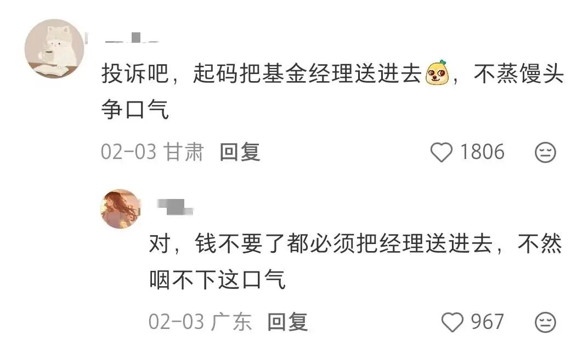This screenshot has width=577, height=352.
Task: Open the cat avatar profile
Action: 54,49
